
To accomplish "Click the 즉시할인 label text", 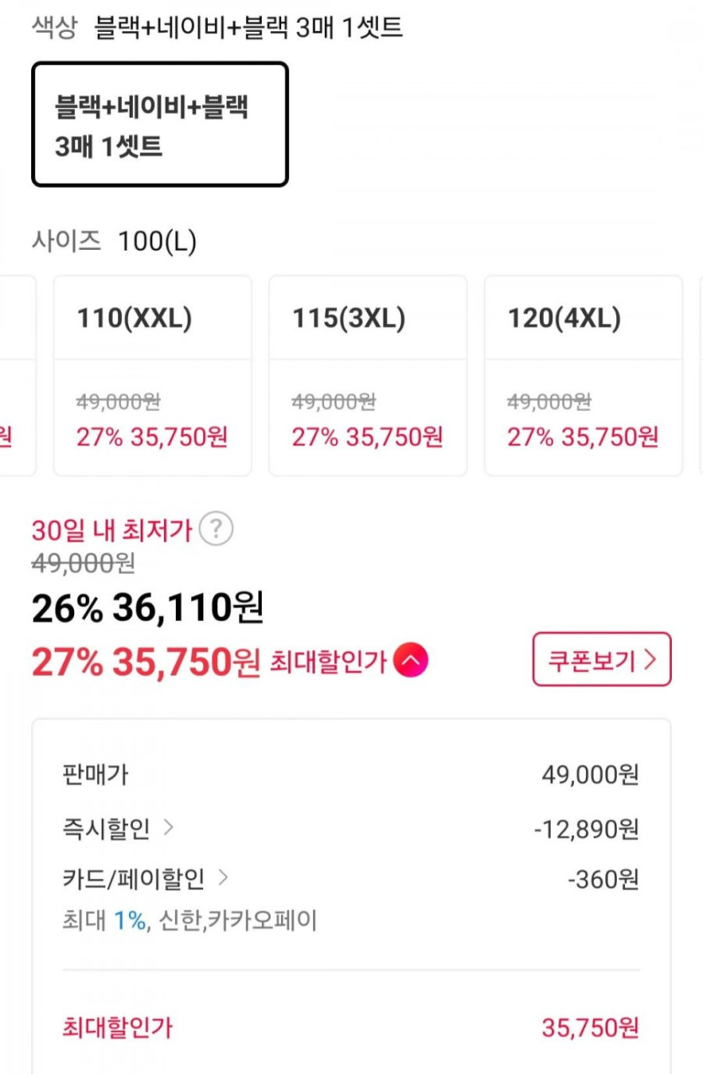I will [x=106, y=829].
